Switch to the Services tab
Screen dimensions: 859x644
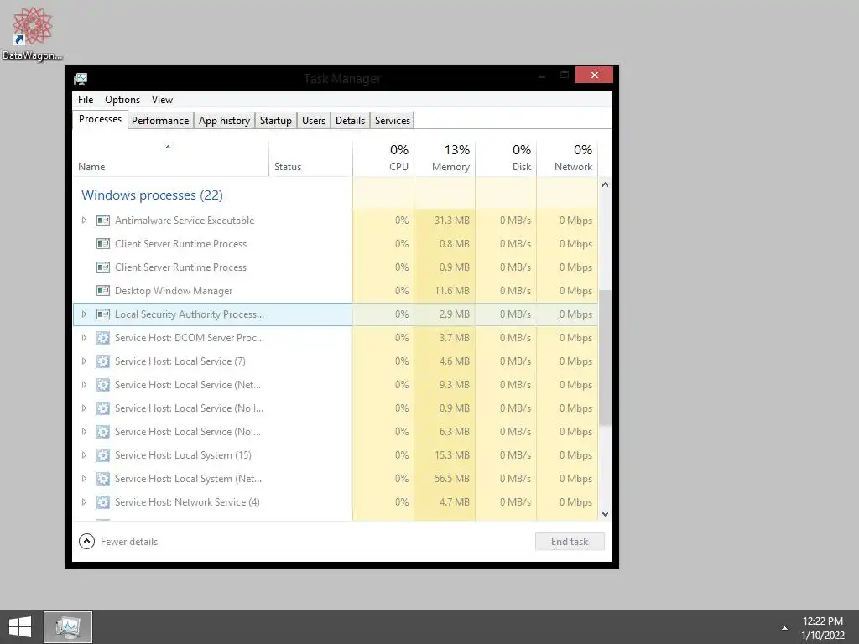(x=393, y=121)
